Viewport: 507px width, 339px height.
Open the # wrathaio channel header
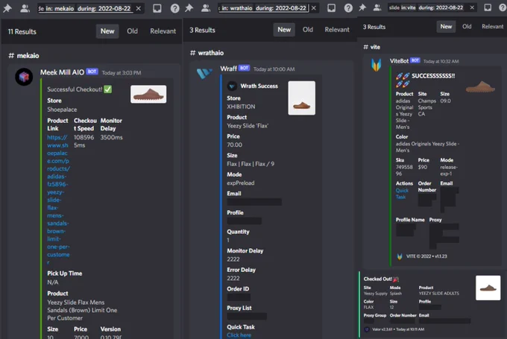pos(207,53)
